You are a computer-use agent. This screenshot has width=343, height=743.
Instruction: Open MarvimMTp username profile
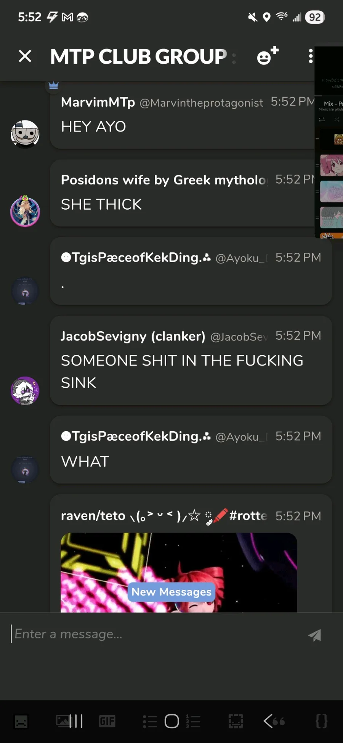click(x=98, y=102)
